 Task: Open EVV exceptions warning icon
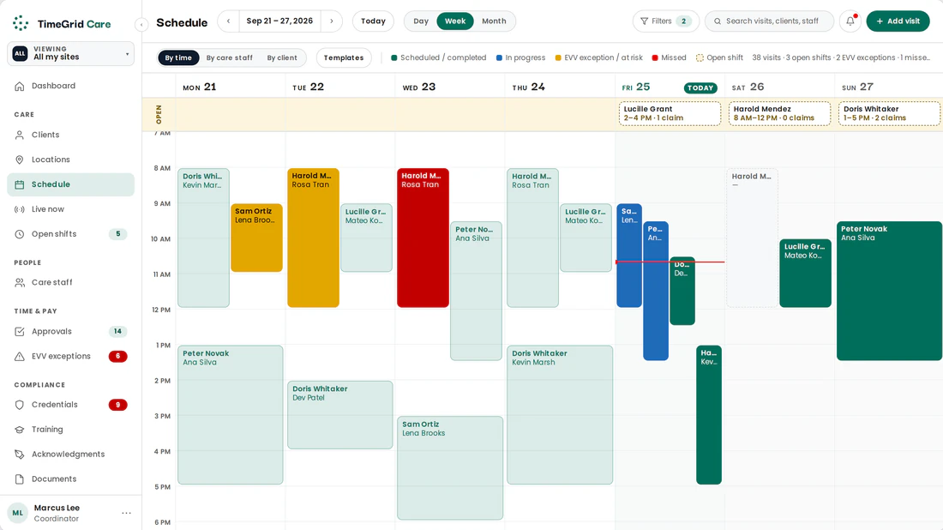click(19, 356)
